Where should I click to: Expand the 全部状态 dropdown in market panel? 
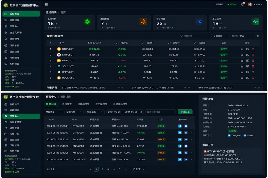(x=220, y=36)
